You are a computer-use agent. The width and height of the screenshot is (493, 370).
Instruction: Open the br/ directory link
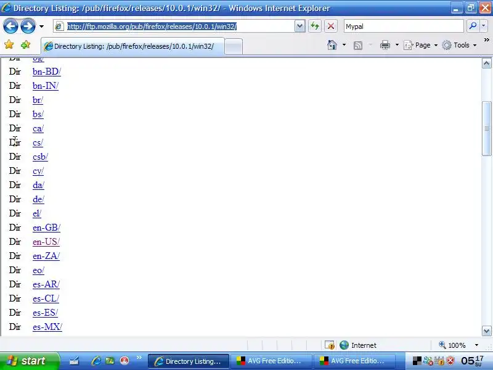[38, 100]
